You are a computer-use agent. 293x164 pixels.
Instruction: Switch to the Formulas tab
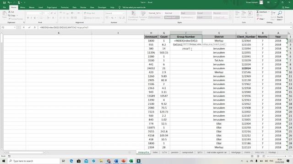(65, 7)
